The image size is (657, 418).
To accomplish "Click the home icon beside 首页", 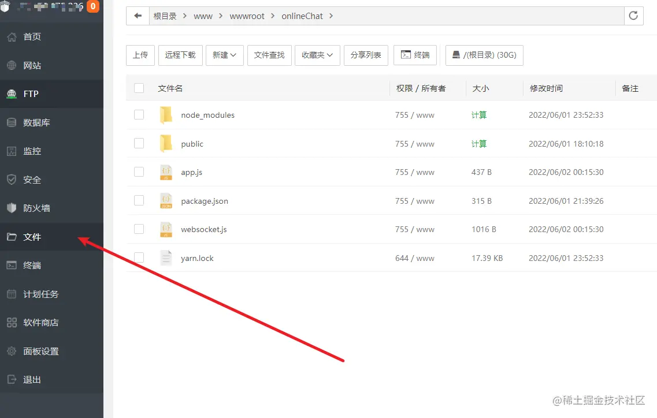I will (x=12, y=37).
